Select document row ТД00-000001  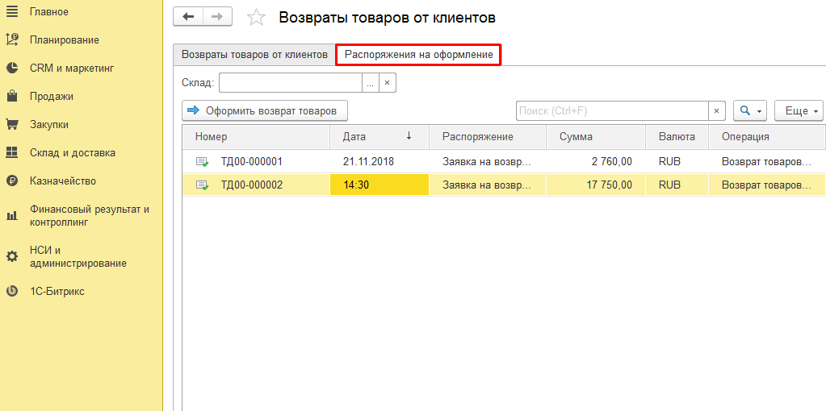[x=252, y=161]
